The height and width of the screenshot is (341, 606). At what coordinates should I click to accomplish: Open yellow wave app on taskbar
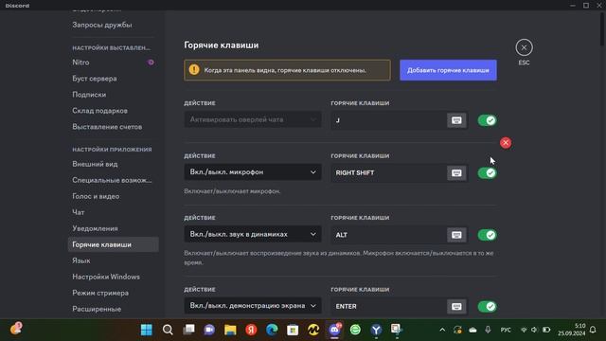pos(313,330)
